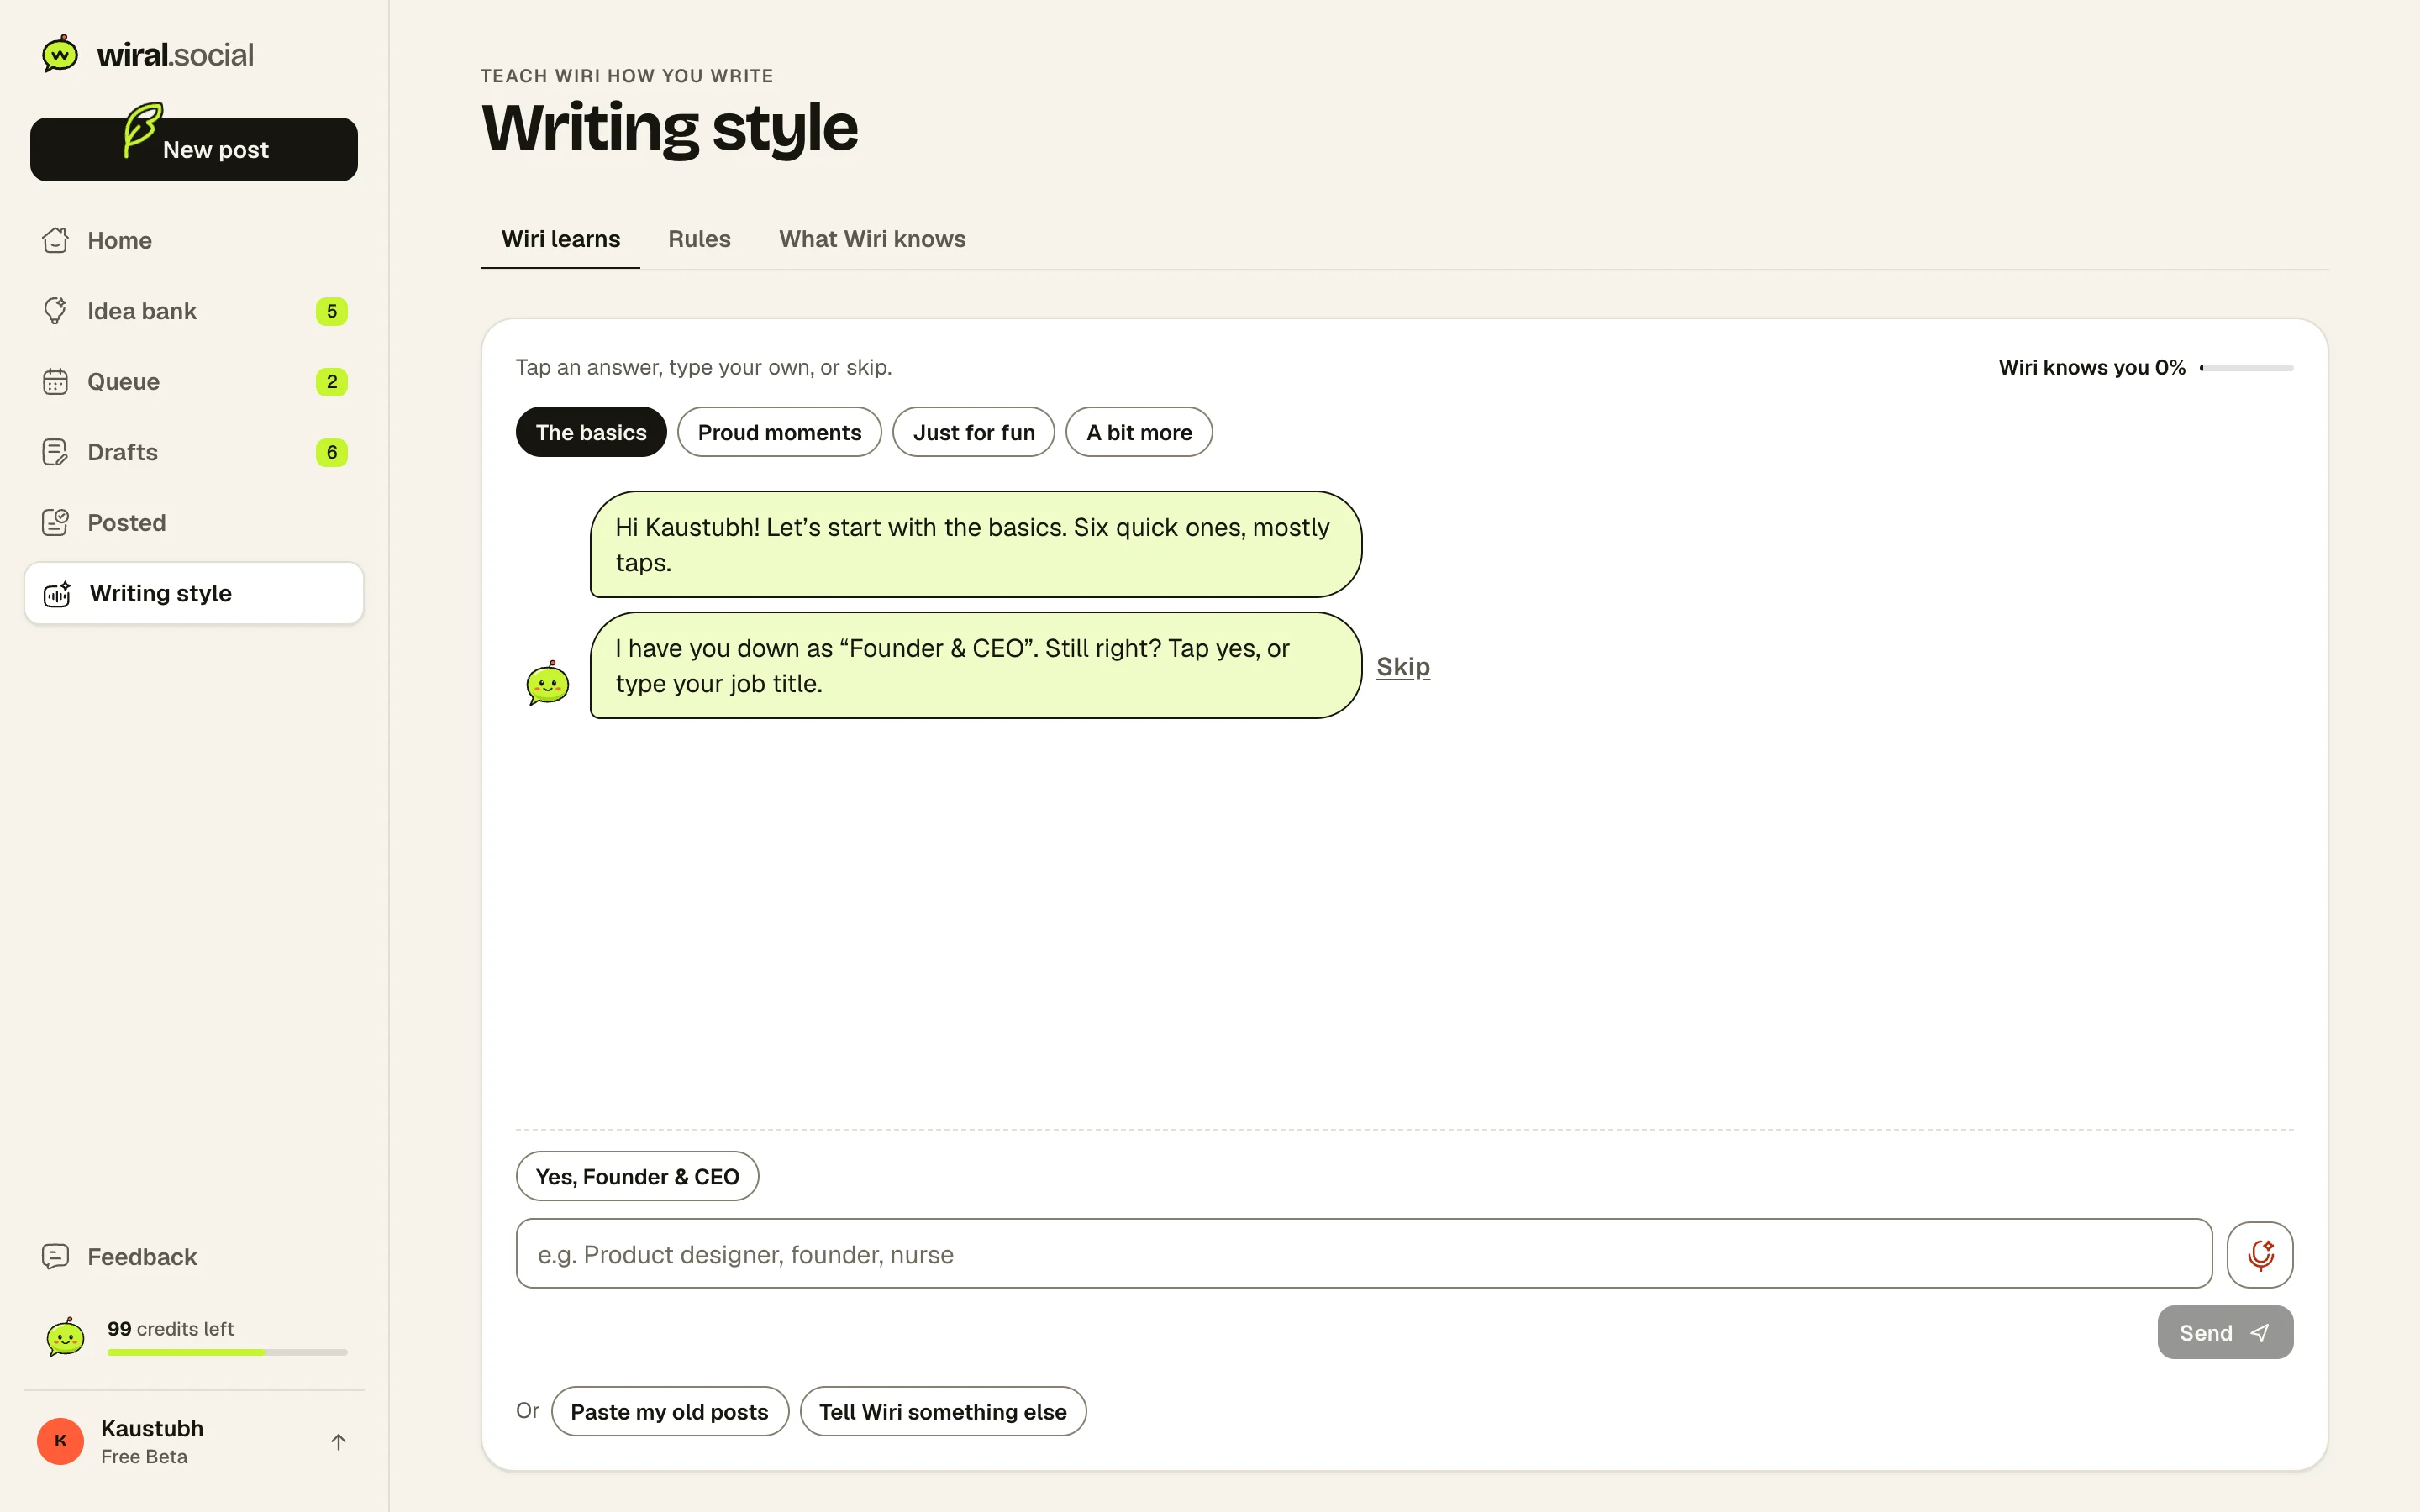Click Tell Wiri something else button
Screen dimensions: 2420x1512
[942, 1411]
